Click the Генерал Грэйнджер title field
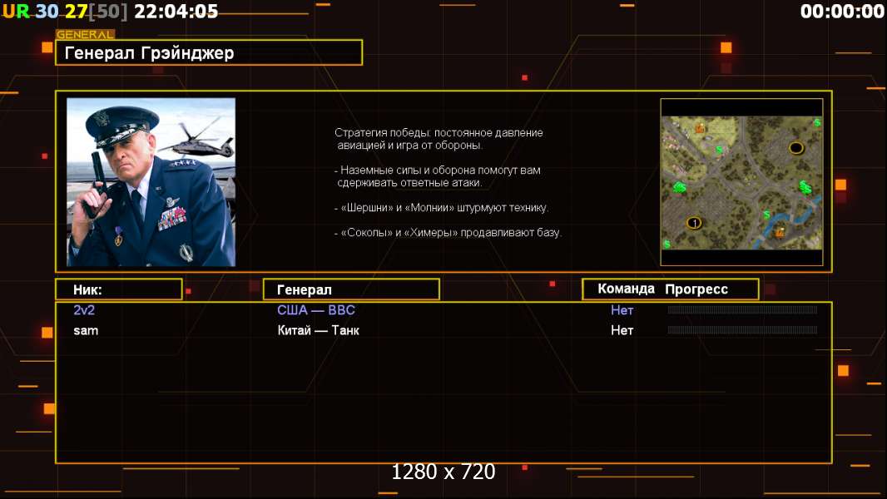 209,52
